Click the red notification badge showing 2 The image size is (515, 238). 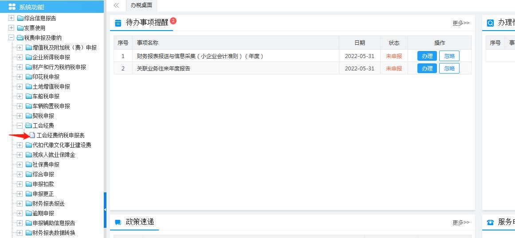pyautogui.click(x=173, y=21)
